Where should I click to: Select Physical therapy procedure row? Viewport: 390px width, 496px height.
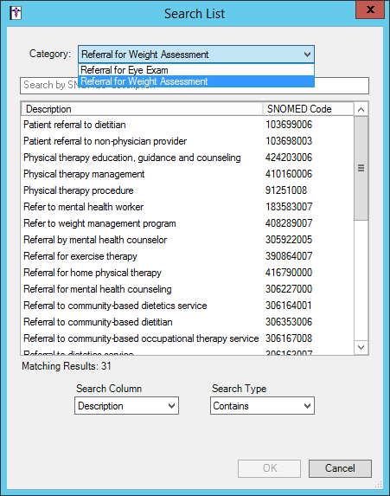click(x=188, y=190)
